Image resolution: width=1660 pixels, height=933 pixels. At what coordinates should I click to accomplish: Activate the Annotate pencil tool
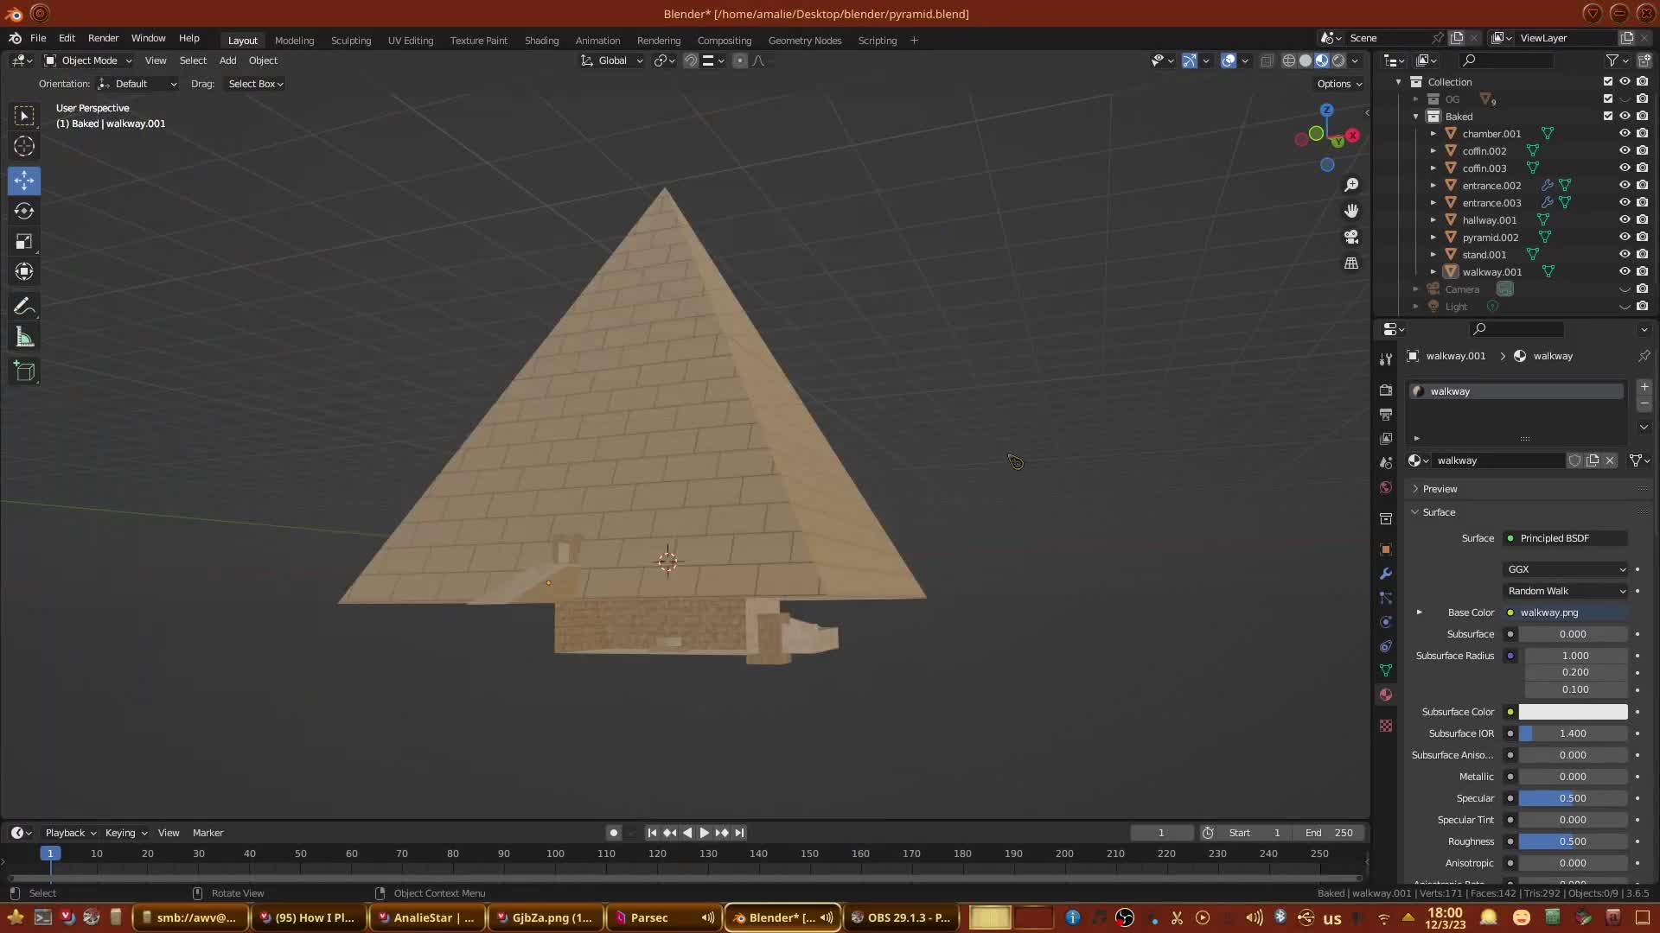(x=24, y=307)
